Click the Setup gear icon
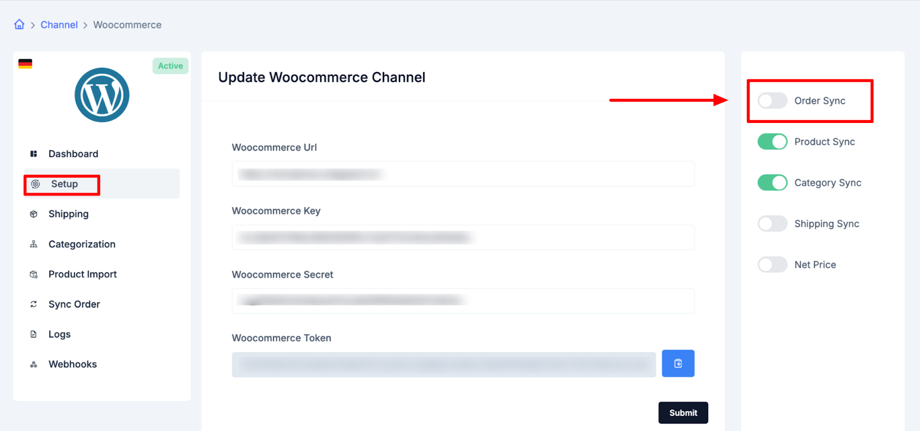 click(36, 184)
